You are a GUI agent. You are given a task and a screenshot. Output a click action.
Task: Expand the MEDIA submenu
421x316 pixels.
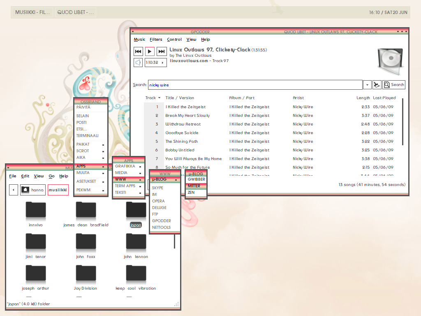(x=129, y=173)
